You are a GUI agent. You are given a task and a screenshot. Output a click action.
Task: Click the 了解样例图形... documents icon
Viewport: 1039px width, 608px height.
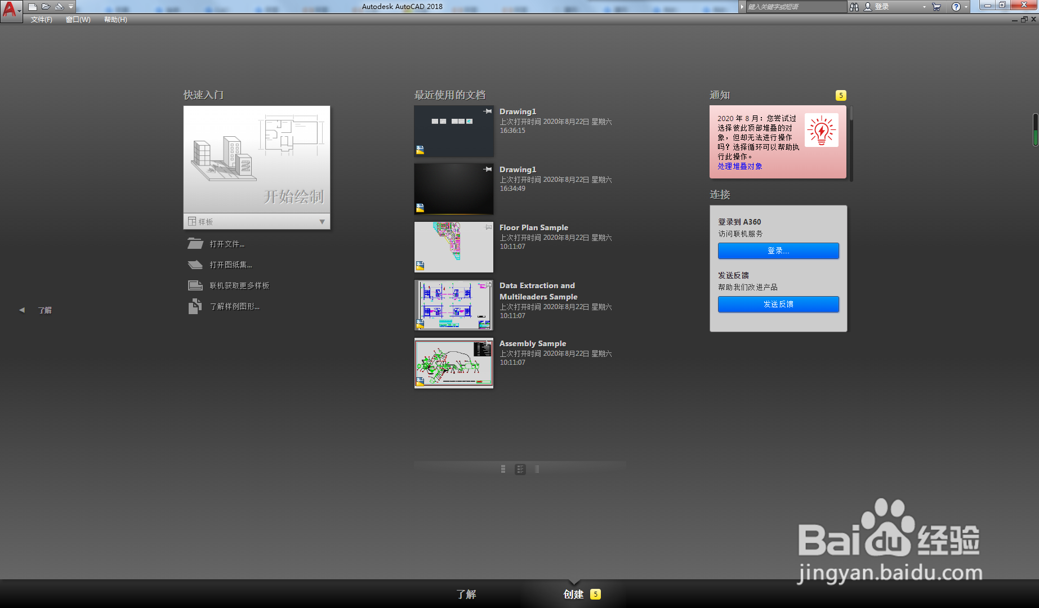[x=195, y=306]
